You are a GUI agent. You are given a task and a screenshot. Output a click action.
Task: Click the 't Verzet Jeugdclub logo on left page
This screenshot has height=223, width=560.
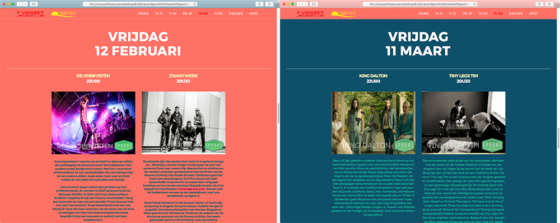pos(30,13)
